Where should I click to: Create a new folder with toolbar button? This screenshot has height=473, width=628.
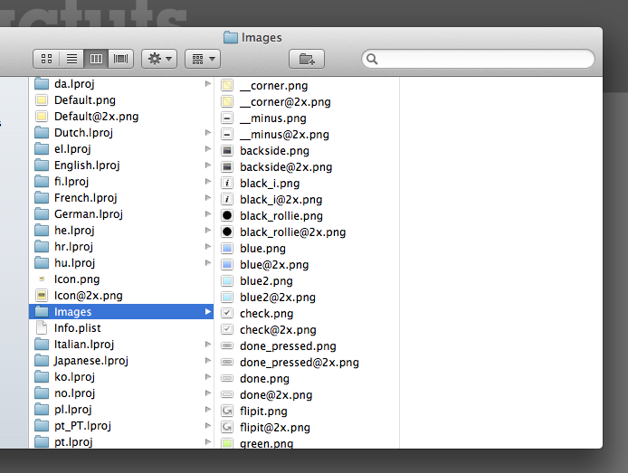(307, 59)
